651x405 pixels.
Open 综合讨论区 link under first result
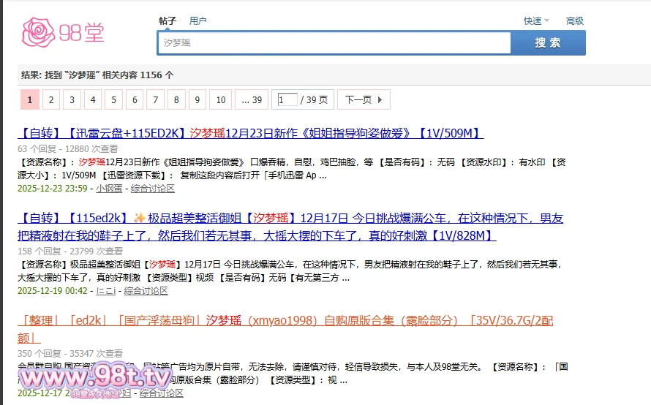tap(152, 189)
